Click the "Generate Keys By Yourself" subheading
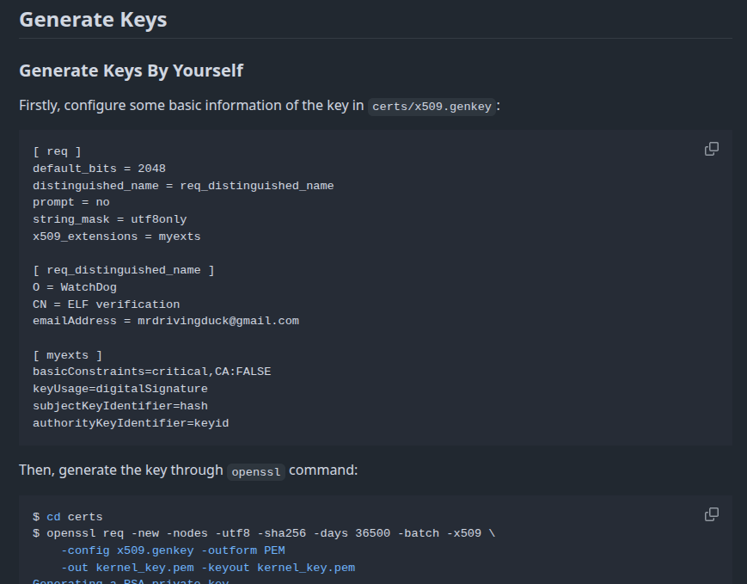 point(131,71)
